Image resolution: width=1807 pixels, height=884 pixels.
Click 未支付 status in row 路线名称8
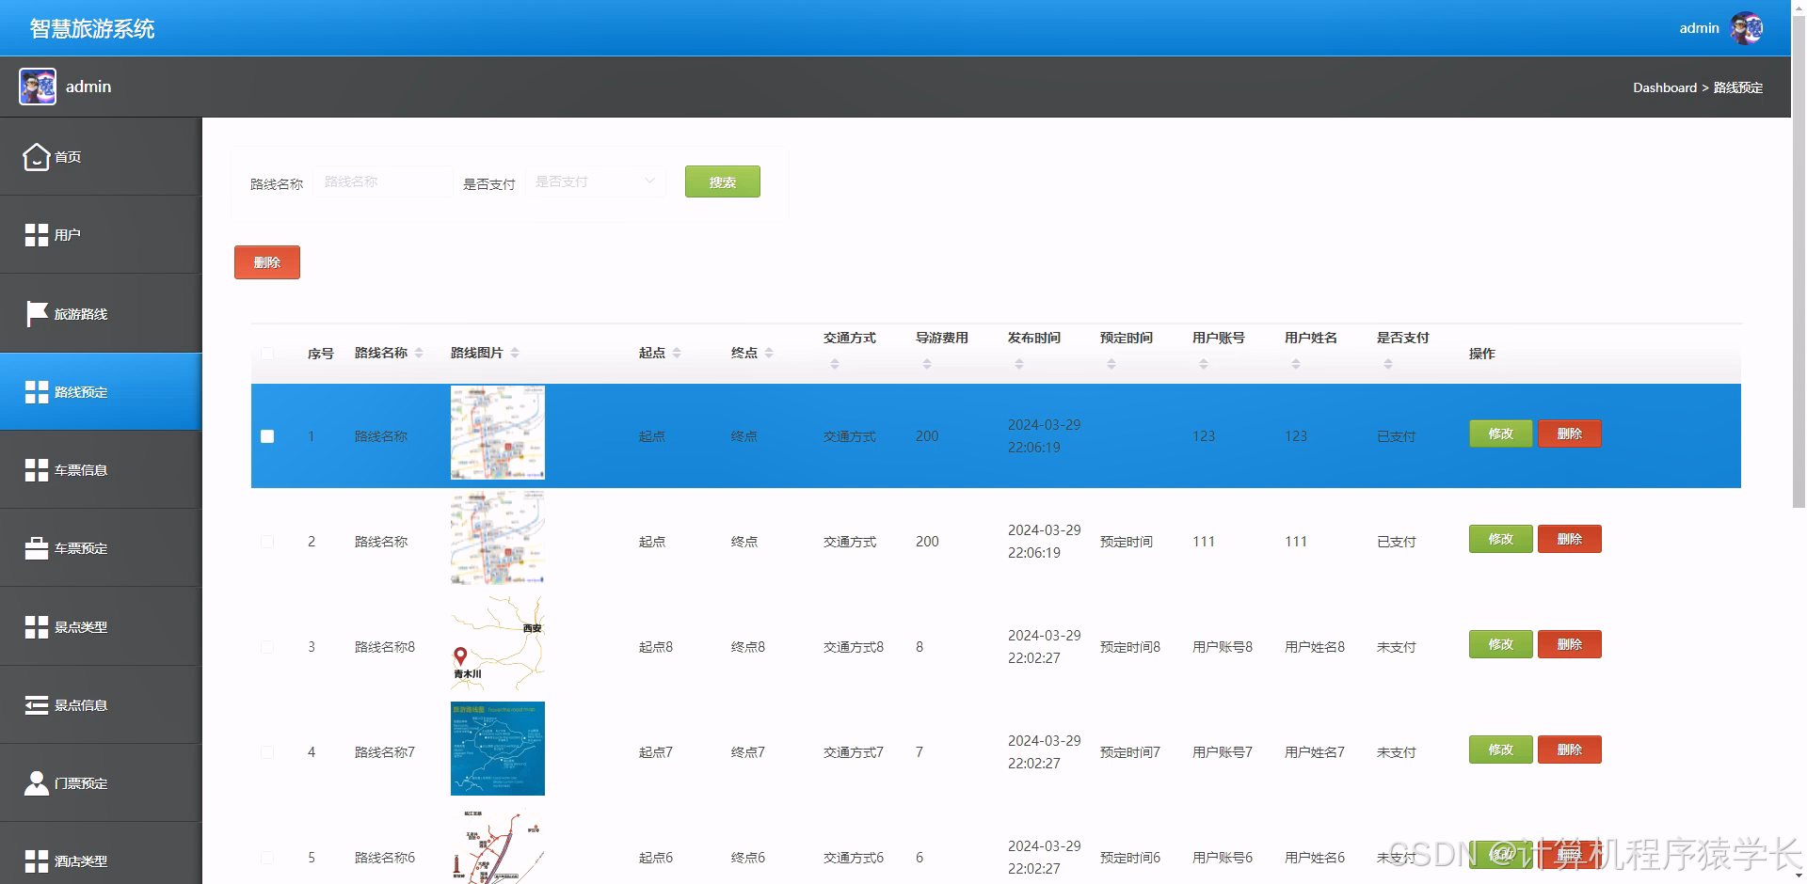[x=1396, y=647]
